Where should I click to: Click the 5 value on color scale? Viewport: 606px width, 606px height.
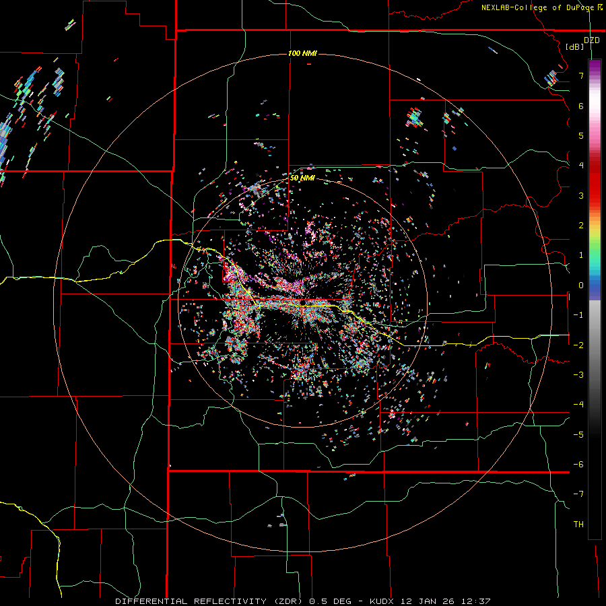[581, 135]
